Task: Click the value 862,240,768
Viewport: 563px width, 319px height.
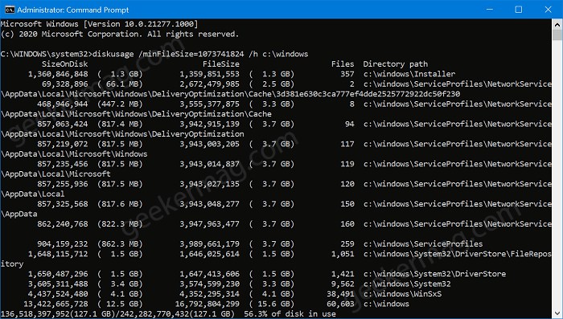Action: [63, 224]
